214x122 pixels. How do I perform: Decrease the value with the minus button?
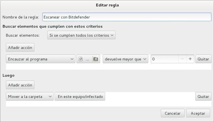(x=182, y=59)
